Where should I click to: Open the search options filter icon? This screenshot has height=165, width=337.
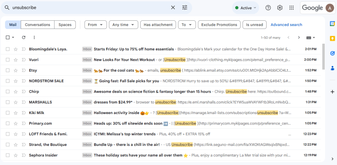tap(185, 8)
